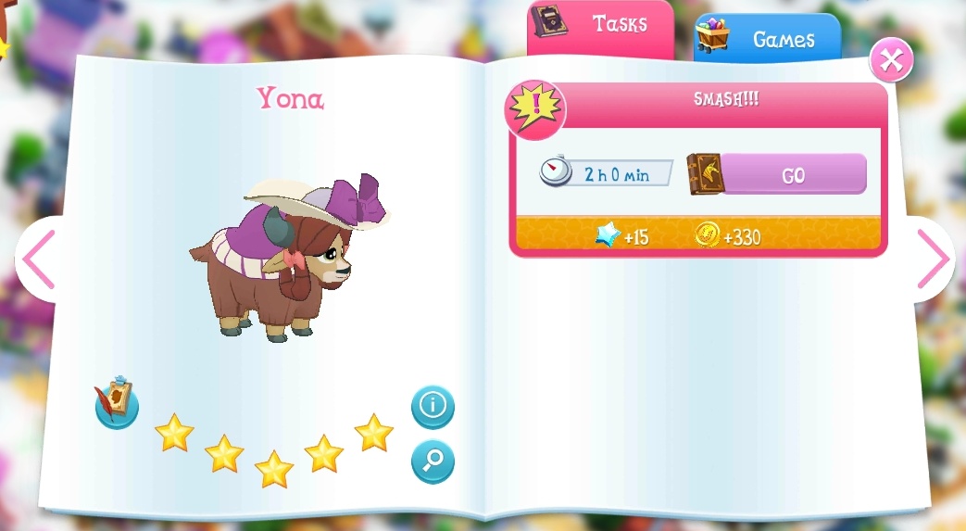Close the character book panel

(891, 60)
